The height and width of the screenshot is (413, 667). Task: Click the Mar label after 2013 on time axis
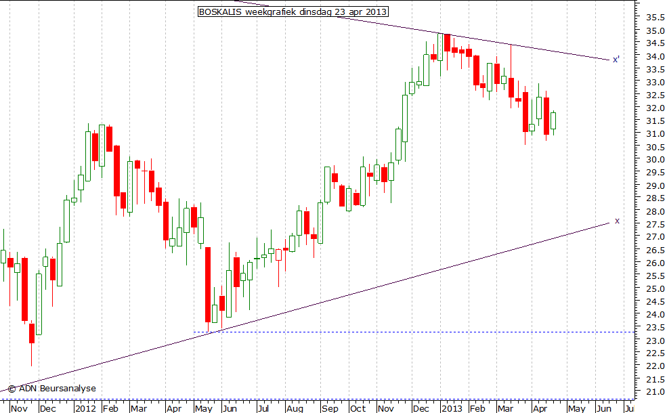coord(505,408)
